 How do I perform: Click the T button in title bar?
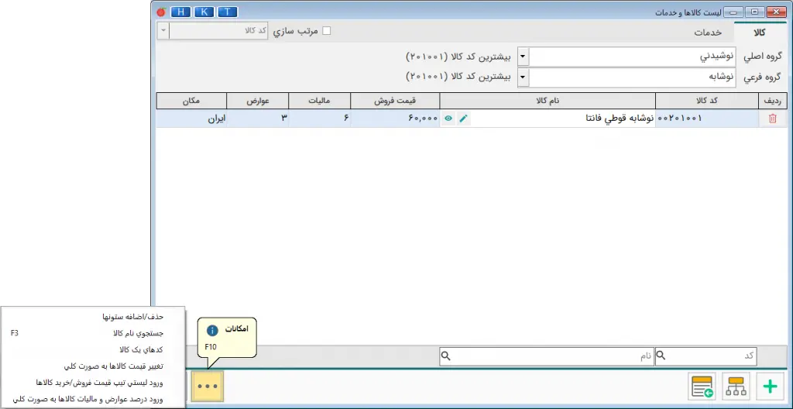click(227, 12)
